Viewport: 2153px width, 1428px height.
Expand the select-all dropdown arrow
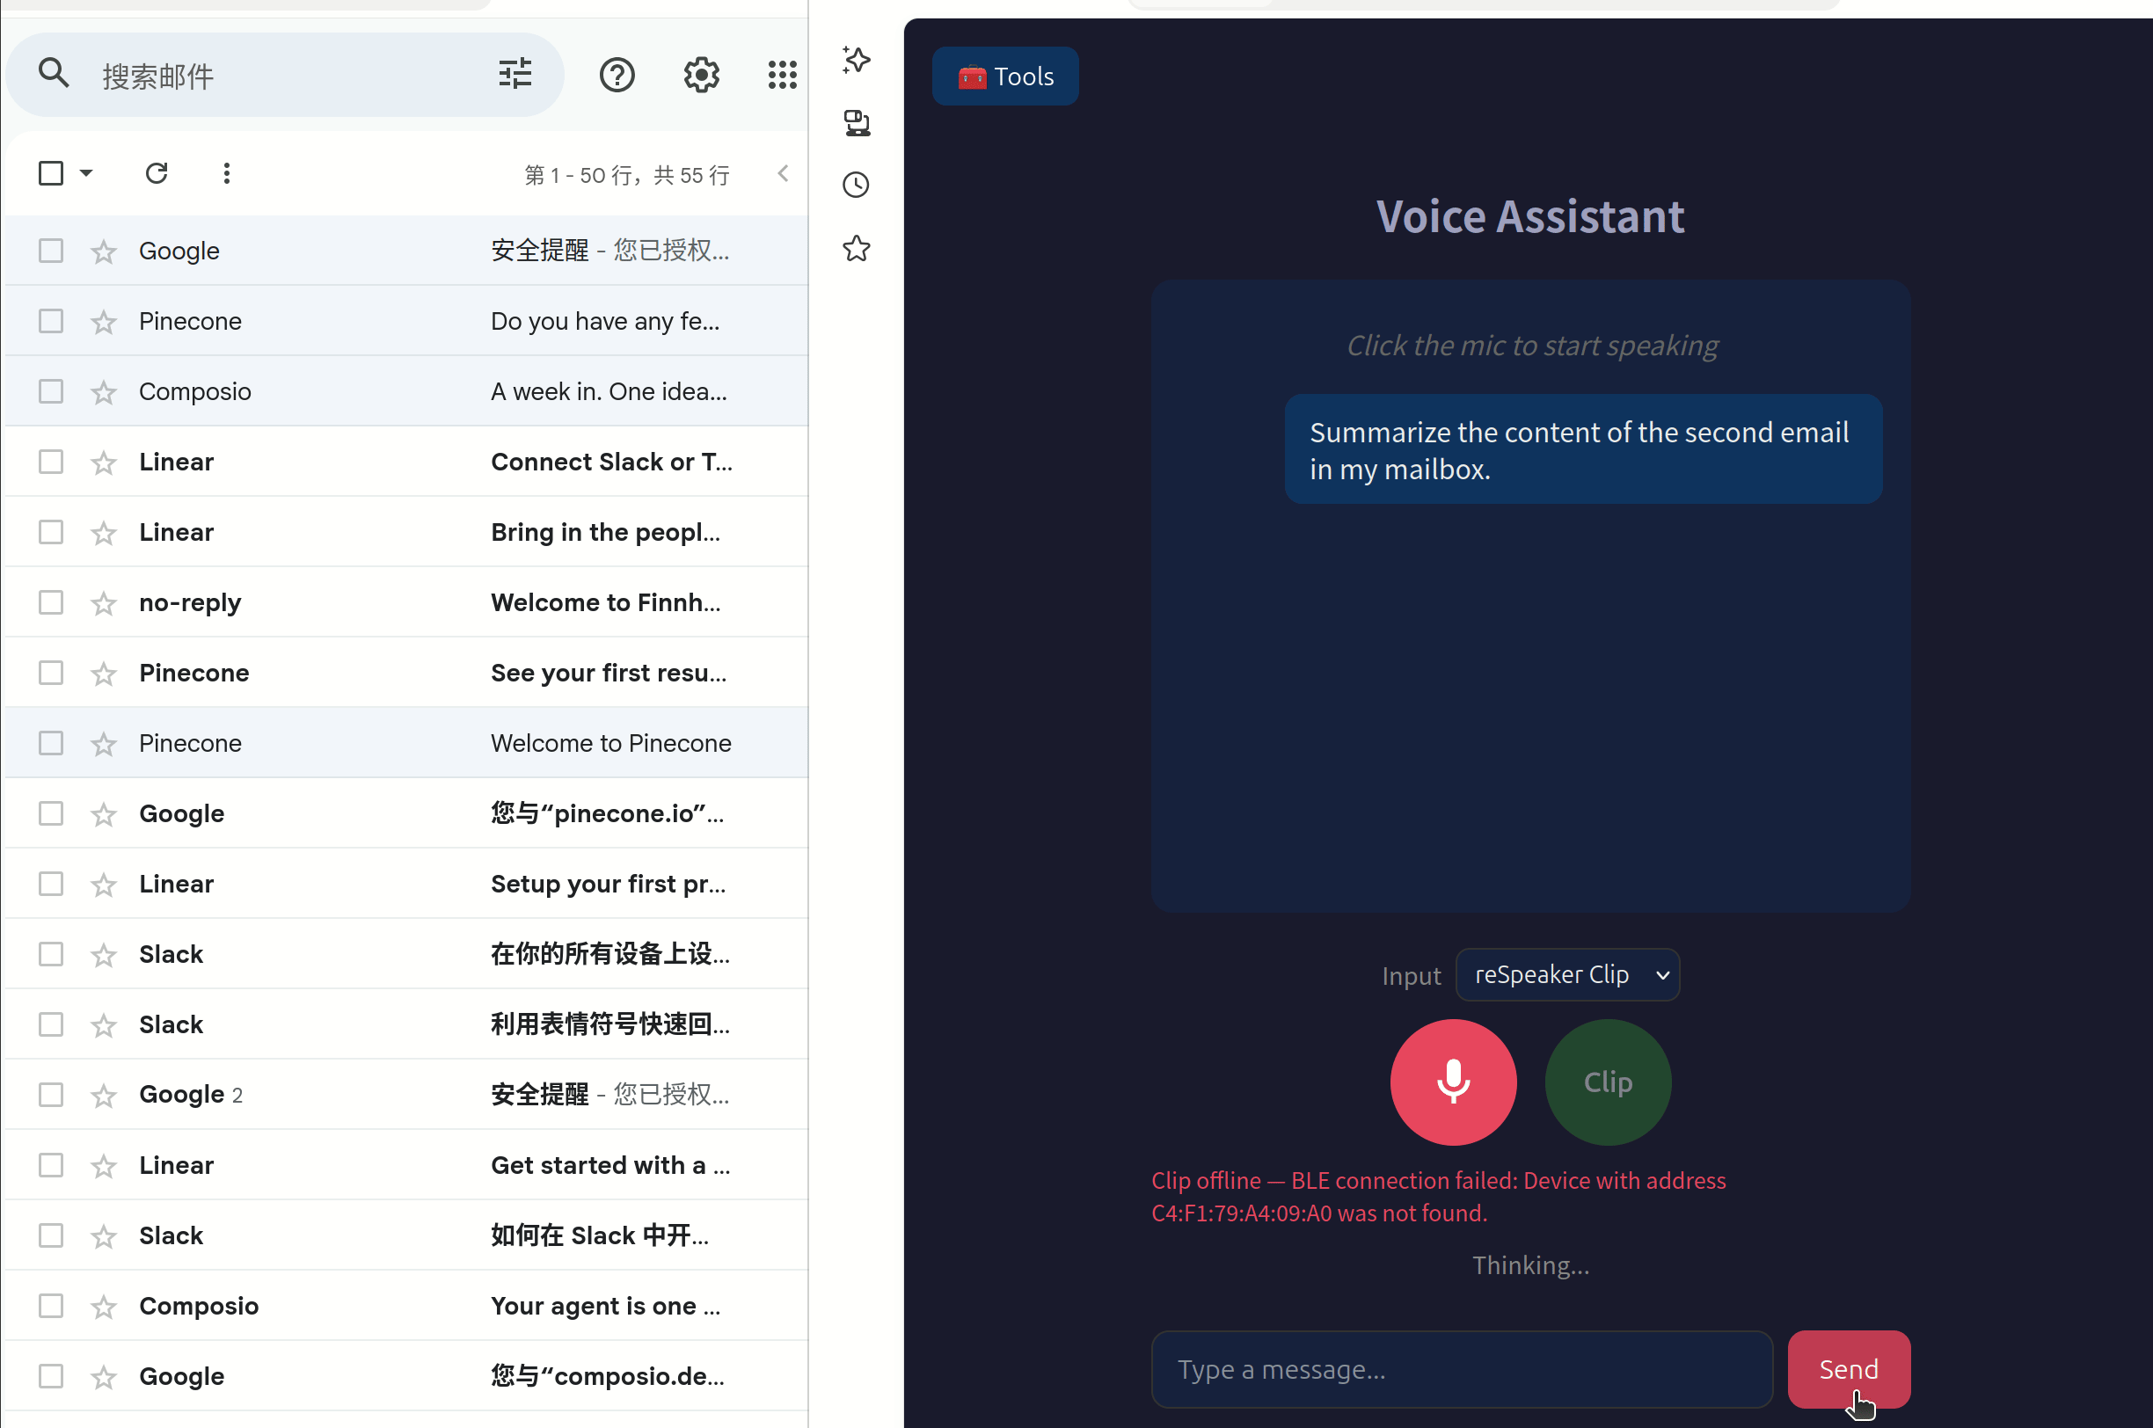click(x=86, y=173)
